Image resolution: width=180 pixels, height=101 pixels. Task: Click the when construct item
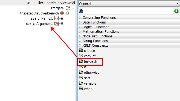86,89
